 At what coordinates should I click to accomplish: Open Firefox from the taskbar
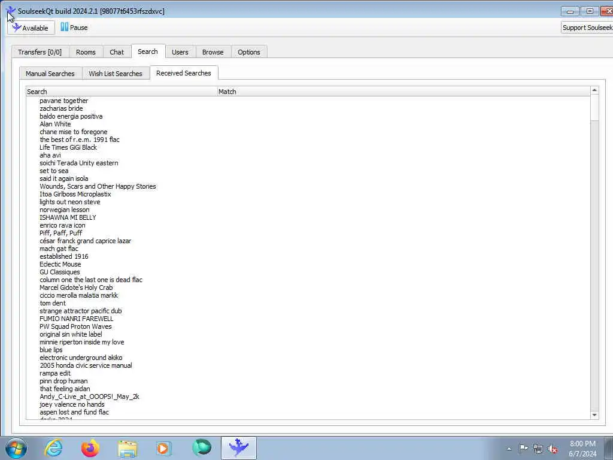(90, 448)
